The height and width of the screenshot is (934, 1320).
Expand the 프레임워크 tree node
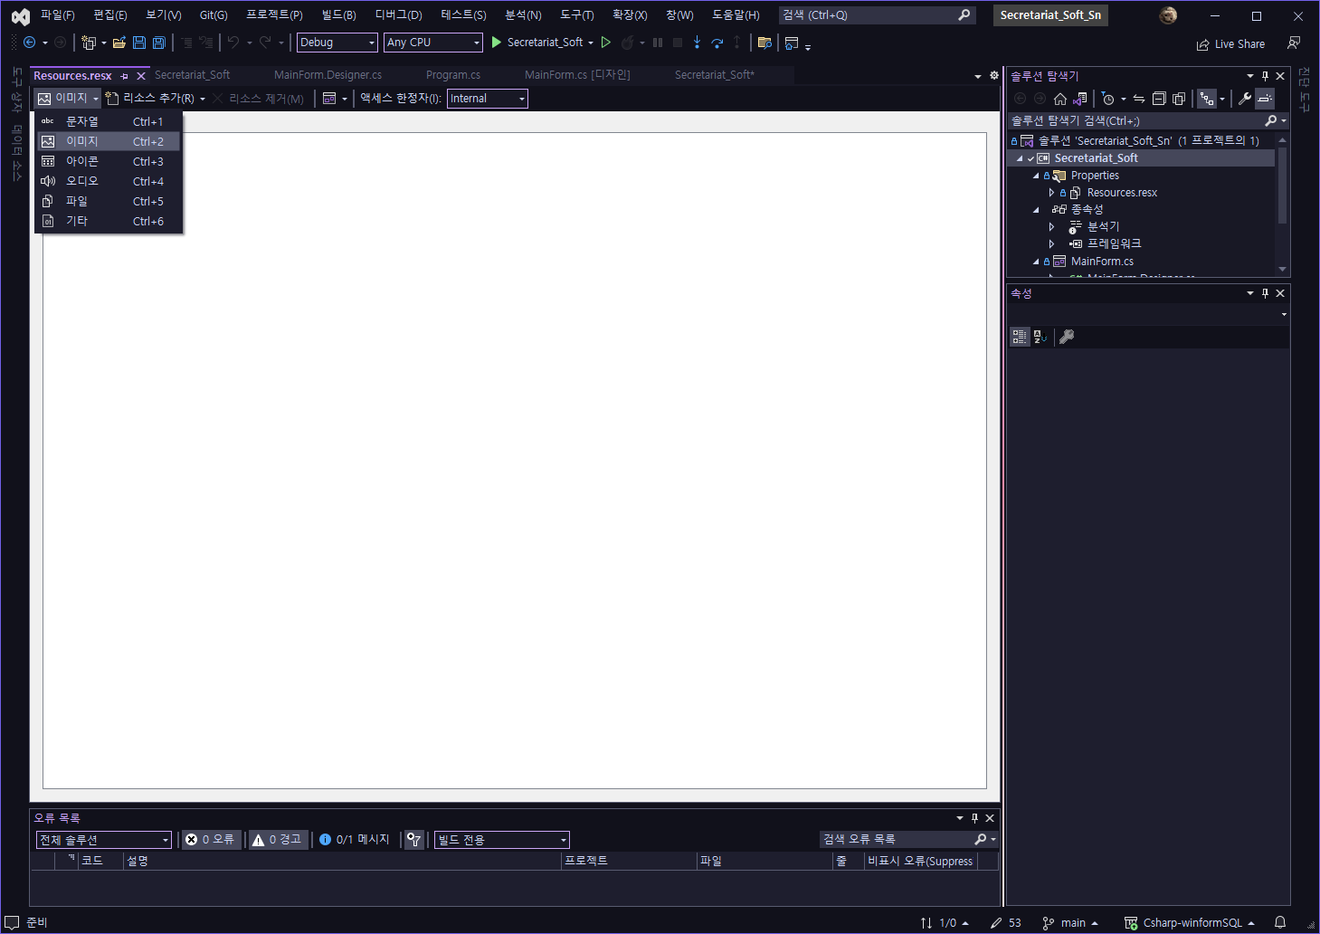point(1051,244)
